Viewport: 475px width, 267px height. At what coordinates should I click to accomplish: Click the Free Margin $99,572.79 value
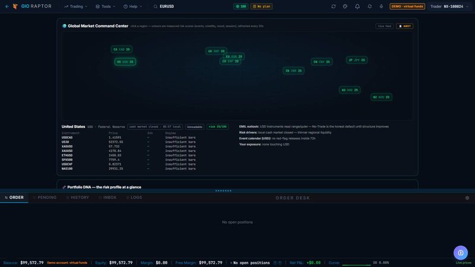[211, 263]
